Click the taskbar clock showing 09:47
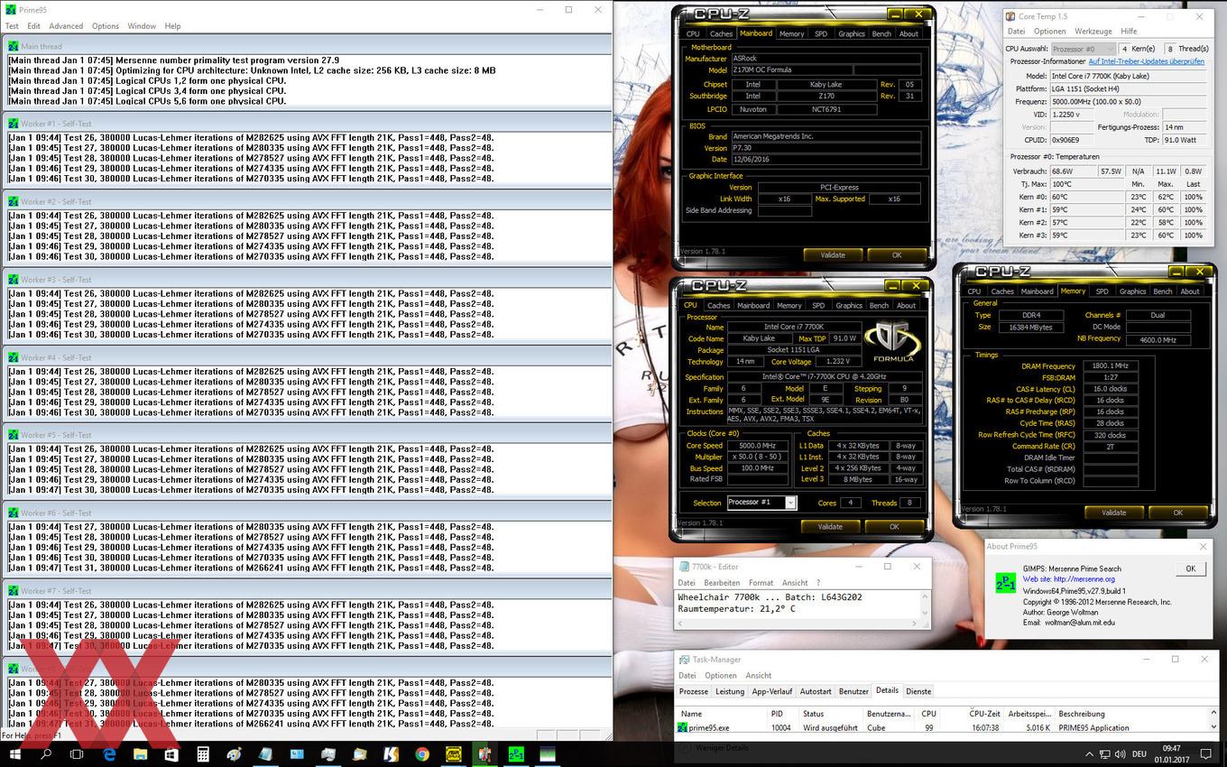This screenshot has height=767, width=1227. point(1171,748)
